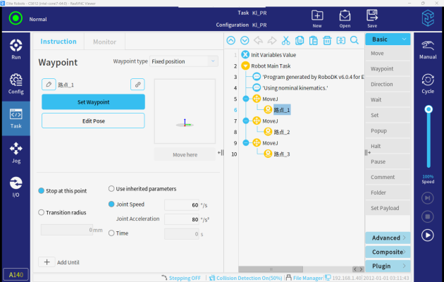Click the link icon beside 路点_1
This screenshot has width=444, height=282.
click(137, 85)
